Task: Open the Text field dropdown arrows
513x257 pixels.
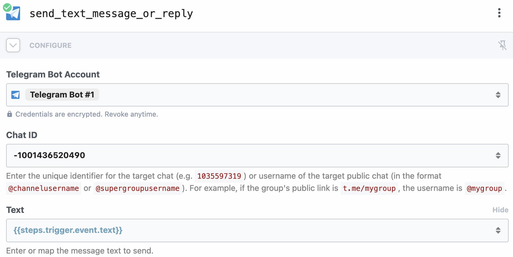Action: click(x=498, y=230)
